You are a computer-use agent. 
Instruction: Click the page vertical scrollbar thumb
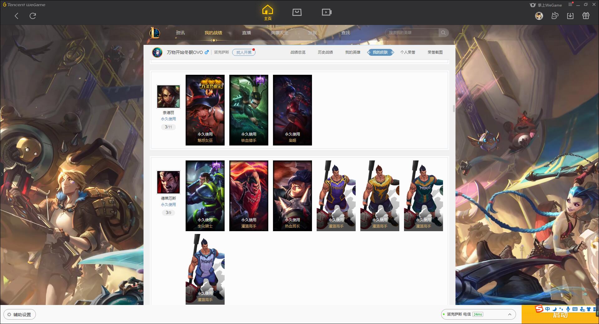(x=454, y=108)
